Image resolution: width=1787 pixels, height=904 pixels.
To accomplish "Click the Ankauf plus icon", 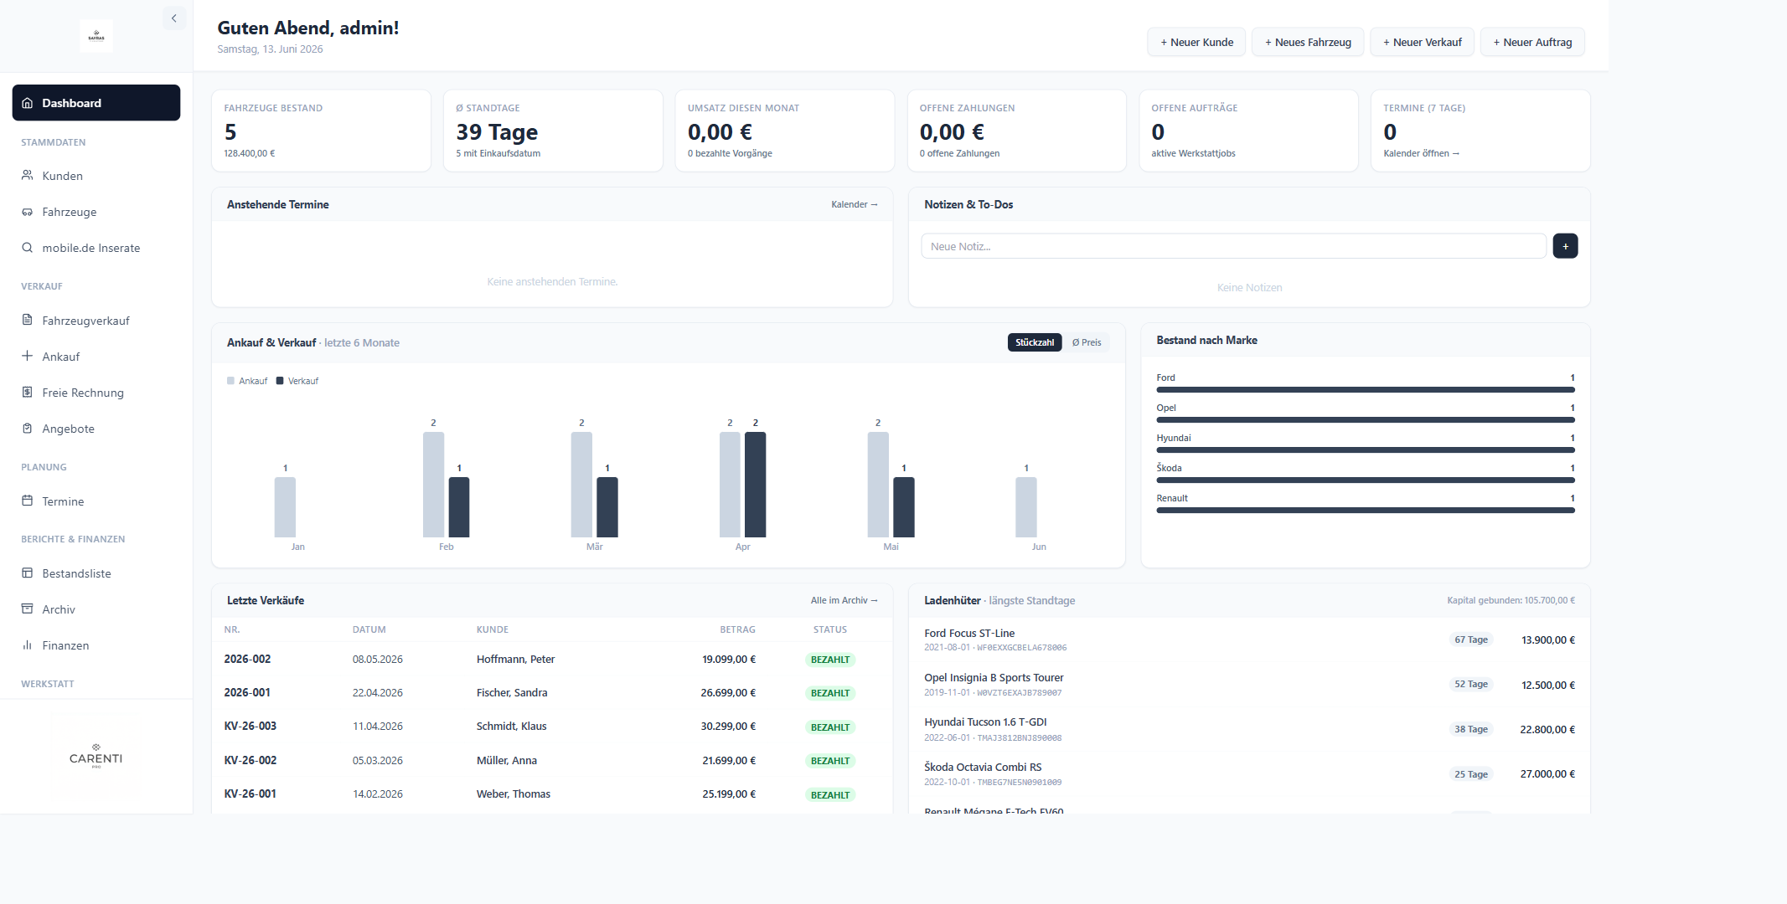I will point(28,357).
